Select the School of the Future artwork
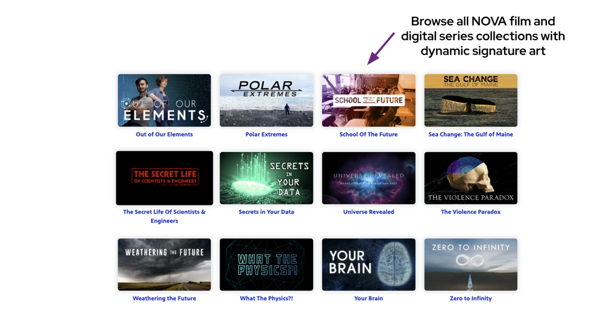 368,100
